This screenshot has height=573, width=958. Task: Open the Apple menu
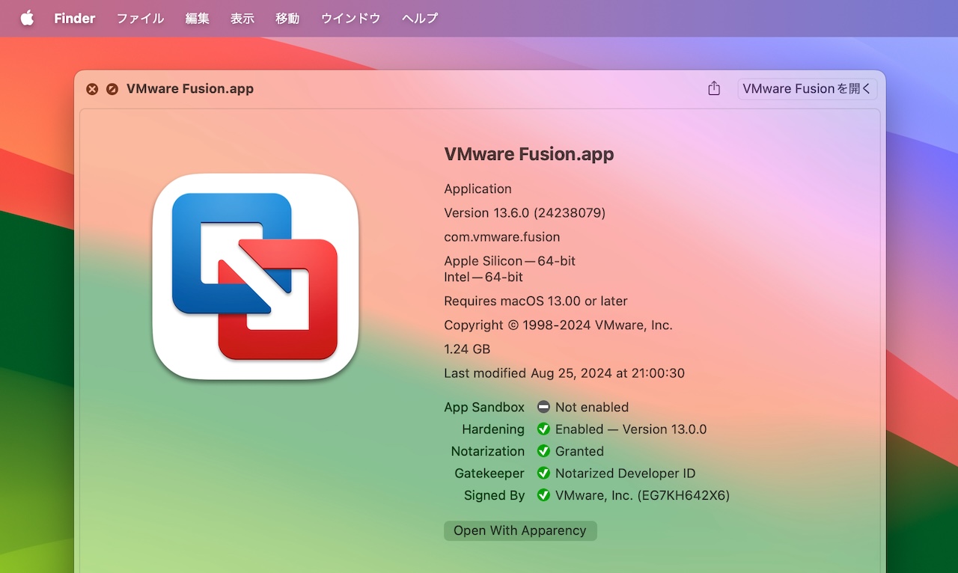[27, 18]
